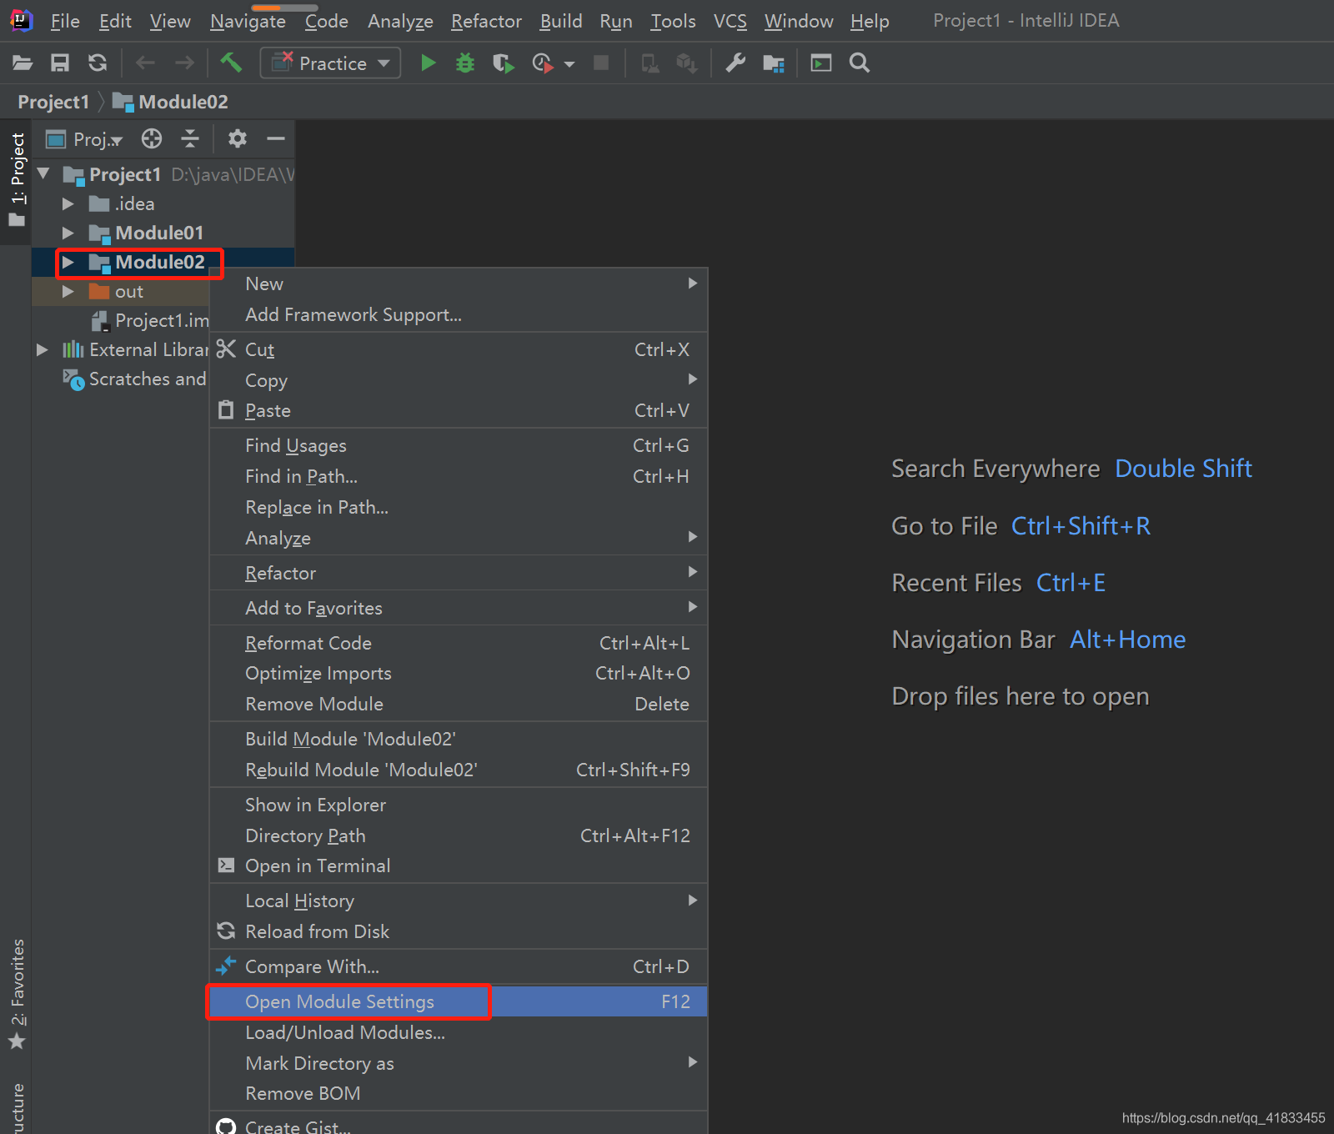Image resolution: width=1334 pixels, height=1134 pixels.
Task: Expand the External Libraries node
Action: tap(42, 349)
